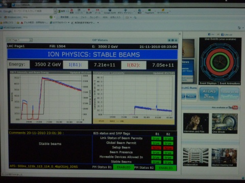Select the ATLAS Experiment browser tab
Screen dimensions: 245x183
tap(12, 27)
